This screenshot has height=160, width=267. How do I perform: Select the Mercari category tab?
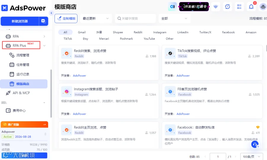coord(104,39)
